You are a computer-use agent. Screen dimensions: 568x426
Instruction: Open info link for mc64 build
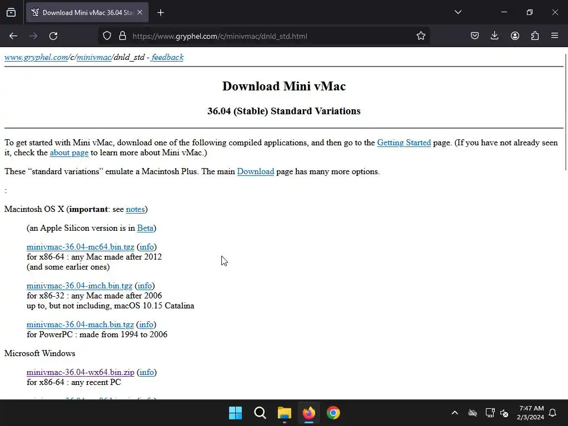(146, 247)
